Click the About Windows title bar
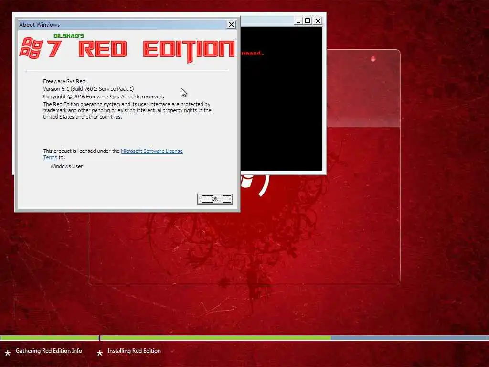This screenshot has height=367, width=489. (123, 25)
